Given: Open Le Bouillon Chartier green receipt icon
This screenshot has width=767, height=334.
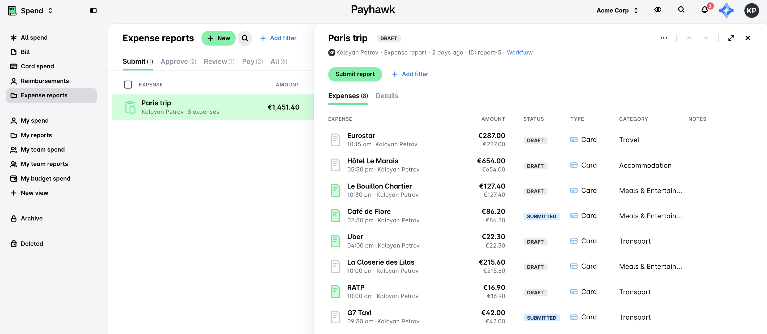Looking at the screenshot, I should pyautogui.click(x=336, y=190).
